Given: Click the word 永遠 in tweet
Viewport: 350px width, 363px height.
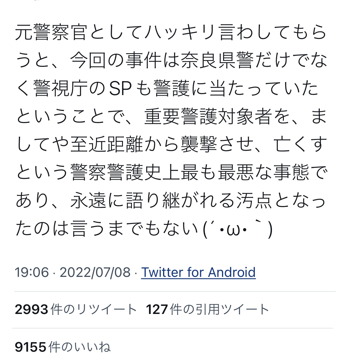Looking at the screenshot, I should tap(88, 201).
